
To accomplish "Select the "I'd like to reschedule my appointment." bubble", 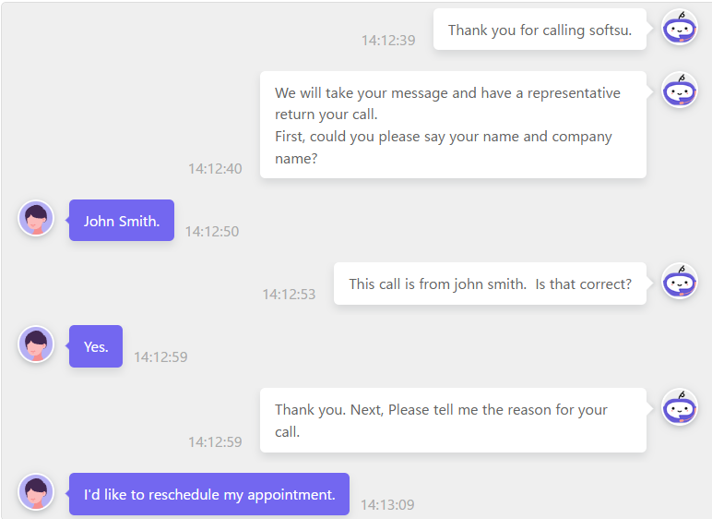I will pos(209,494).
